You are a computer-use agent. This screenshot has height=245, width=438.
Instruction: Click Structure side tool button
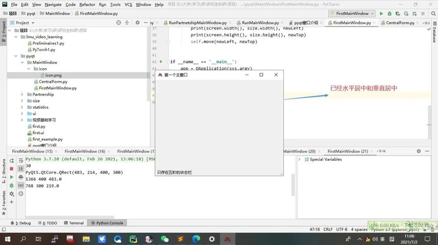pyautogui.click(x=3, y=171)
